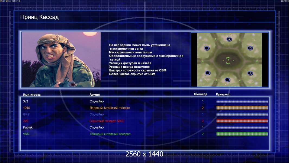Click the green progress bar for VKR
Viewport: 289px width, 163px height.
pyautogui.click(x=242, y=134)
